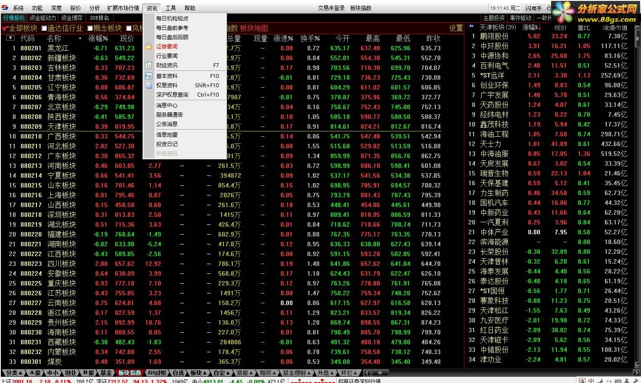Switch to the DDE排名 tab
This screenshot has width=641, height=383.
coord(99,18)
